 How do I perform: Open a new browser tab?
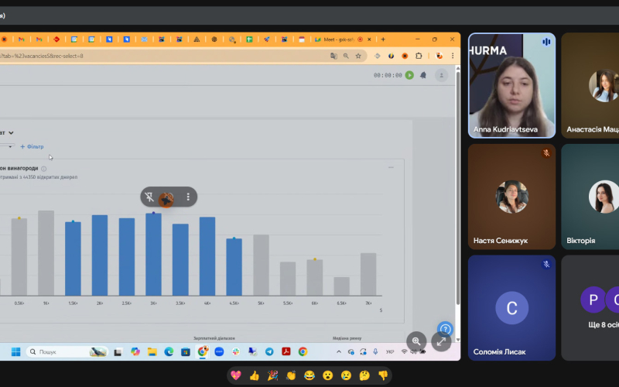[x=381, y=39]
